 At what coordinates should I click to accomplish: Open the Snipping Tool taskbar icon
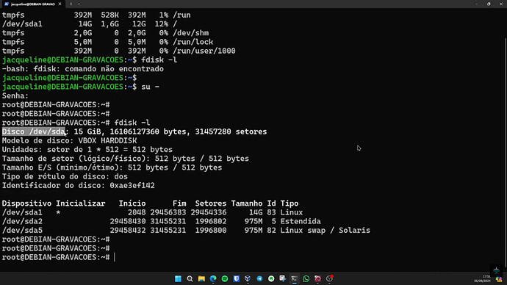(x=283, y=279)
